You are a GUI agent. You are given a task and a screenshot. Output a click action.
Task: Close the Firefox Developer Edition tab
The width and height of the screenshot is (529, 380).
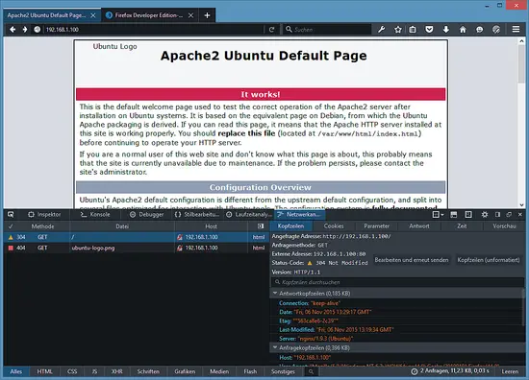pyautogui.click(x=191, y=15)
